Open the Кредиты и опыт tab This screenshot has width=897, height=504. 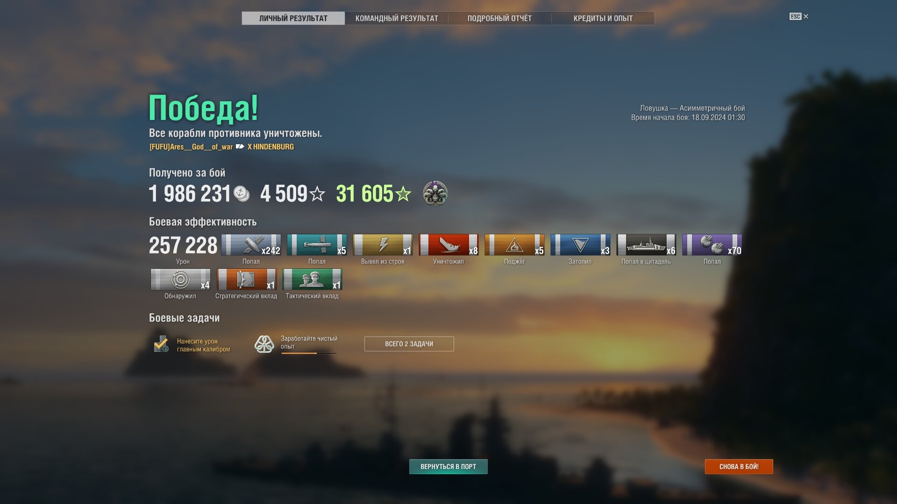[603, 18]
